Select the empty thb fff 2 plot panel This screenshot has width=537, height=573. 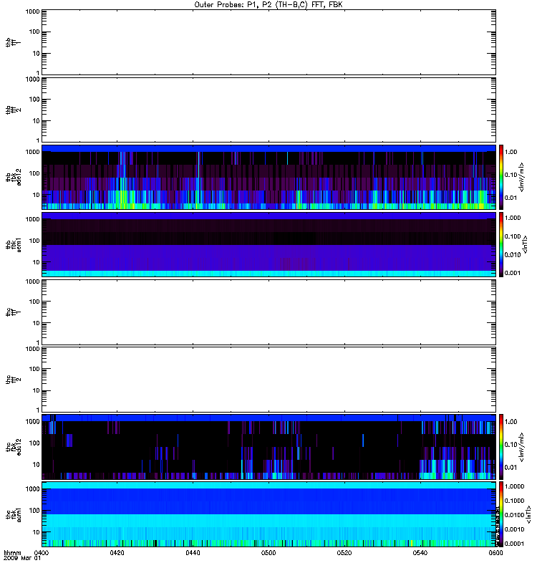(268, 110)
